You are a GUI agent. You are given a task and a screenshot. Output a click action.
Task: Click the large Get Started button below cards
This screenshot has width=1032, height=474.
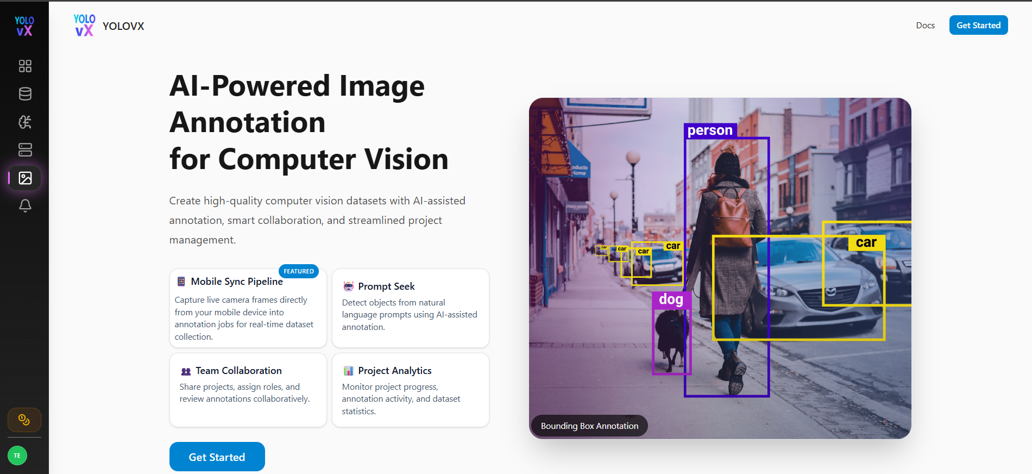coord(217,457)
